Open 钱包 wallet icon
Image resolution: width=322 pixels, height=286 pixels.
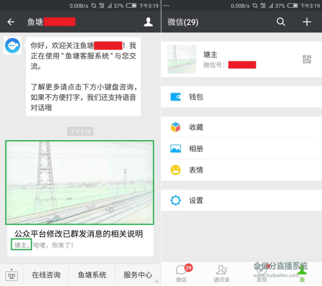pyautogui.click(x=176, y=97)
